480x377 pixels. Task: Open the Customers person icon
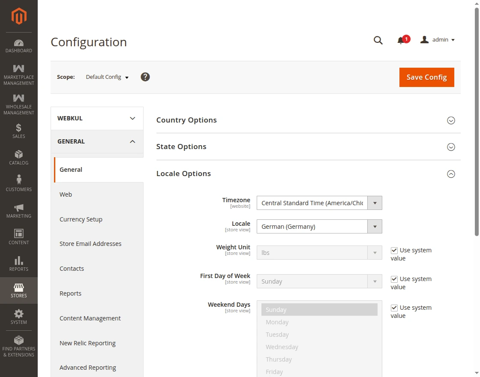pyautogui.click(x=19, y=180)
